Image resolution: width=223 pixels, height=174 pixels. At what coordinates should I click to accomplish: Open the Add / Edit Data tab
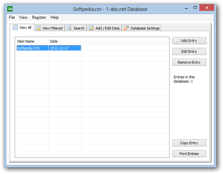pos(104,28)
